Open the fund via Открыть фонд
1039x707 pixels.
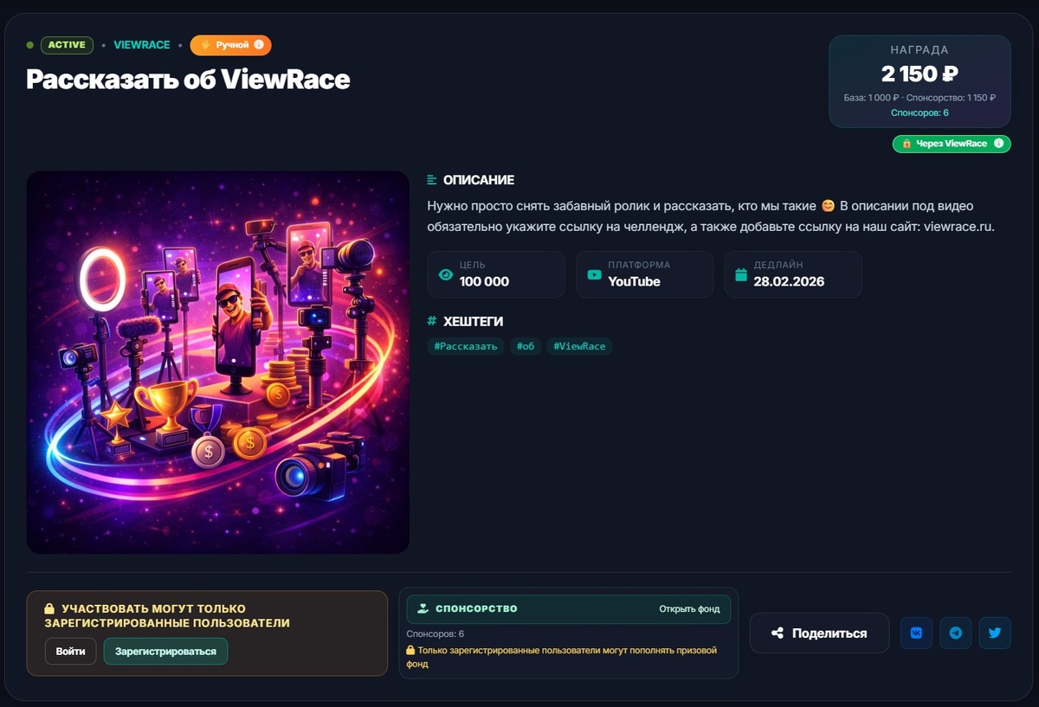[689, 608]
